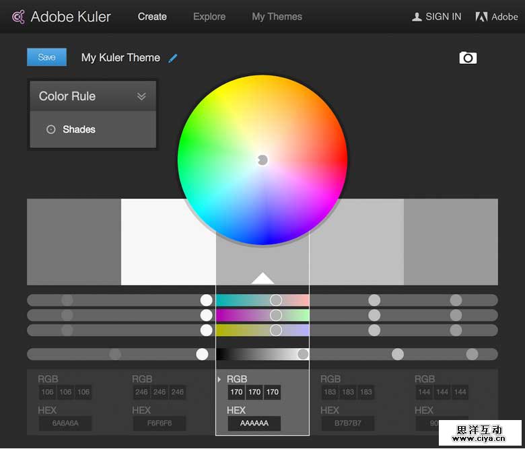The image size is (525, 449).
Task: Click the Adobe logo in header
Action: tap(481, 17)
